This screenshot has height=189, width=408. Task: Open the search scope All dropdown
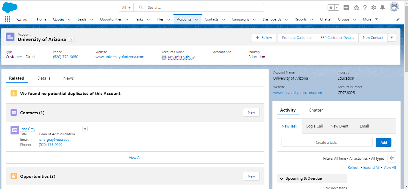[x=126, y=8]
